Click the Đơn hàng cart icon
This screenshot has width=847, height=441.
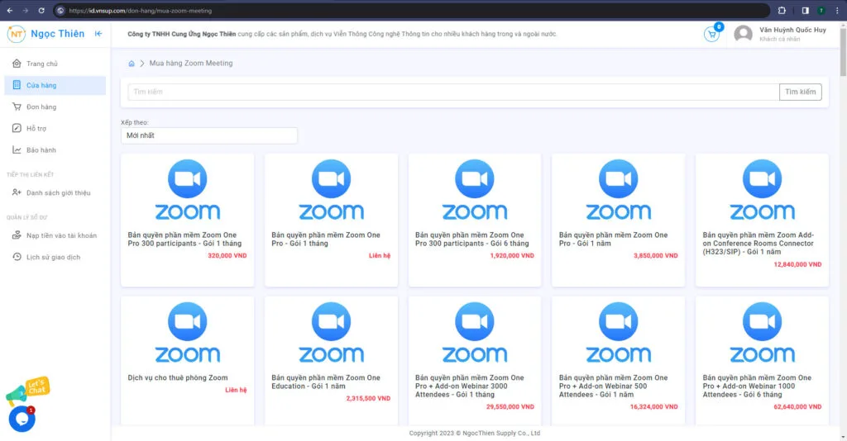coord(17,107)
